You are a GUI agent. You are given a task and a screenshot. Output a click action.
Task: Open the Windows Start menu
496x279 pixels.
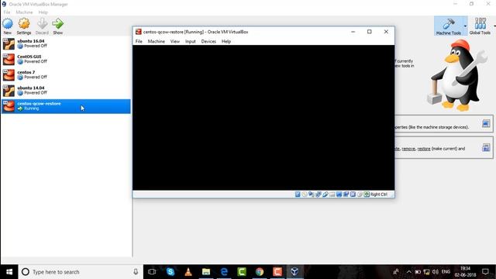tap(9, 272)
